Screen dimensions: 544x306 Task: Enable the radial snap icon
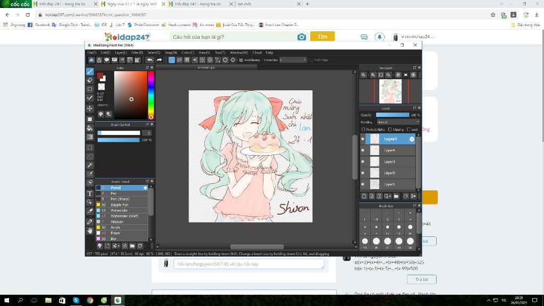[x=202, y=60]
